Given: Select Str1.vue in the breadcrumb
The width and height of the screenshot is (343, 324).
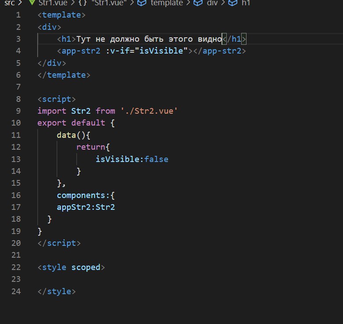Looking at the screenshot, I should click(53, 3).
